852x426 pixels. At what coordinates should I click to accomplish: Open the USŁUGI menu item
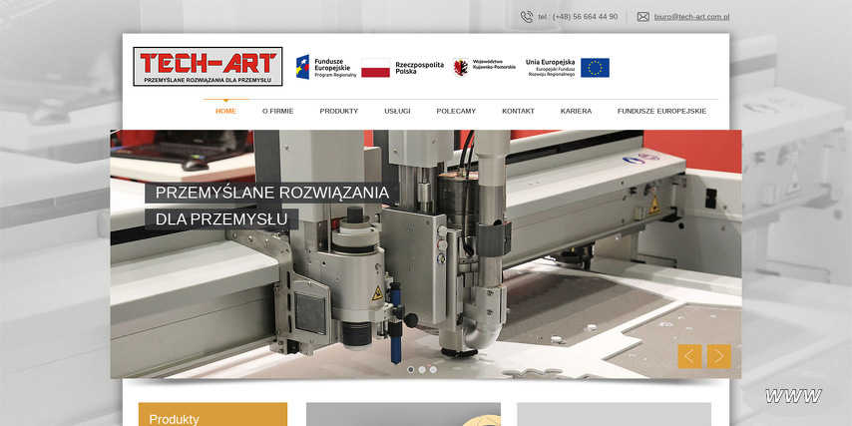click(x=397, y=111)
